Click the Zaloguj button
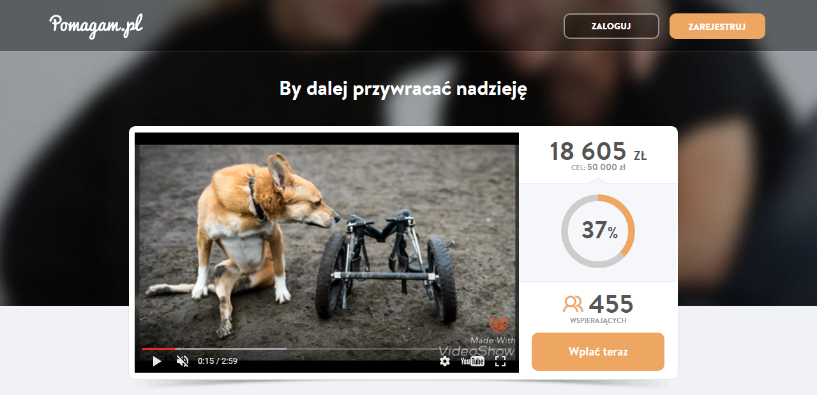 click(611, 26)
